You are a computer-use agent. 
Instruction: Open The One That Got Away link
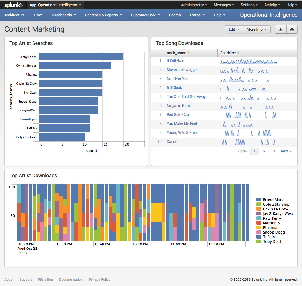[186, 97]
